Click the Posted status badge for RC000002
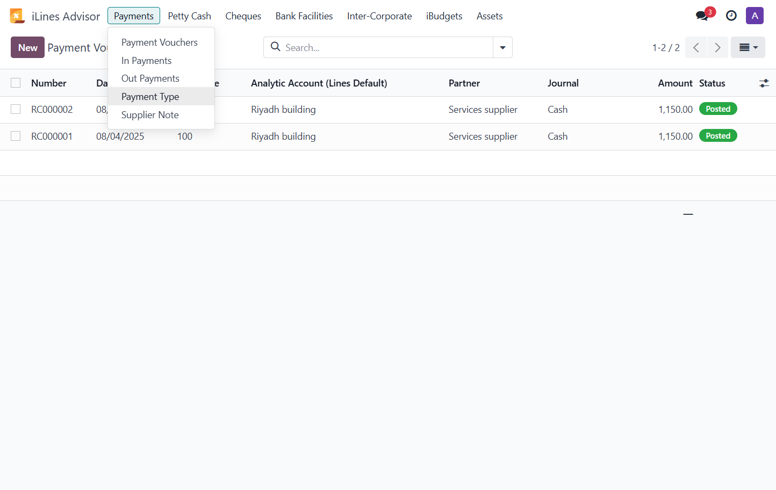 pyautogui.click(x=718, y=109)
